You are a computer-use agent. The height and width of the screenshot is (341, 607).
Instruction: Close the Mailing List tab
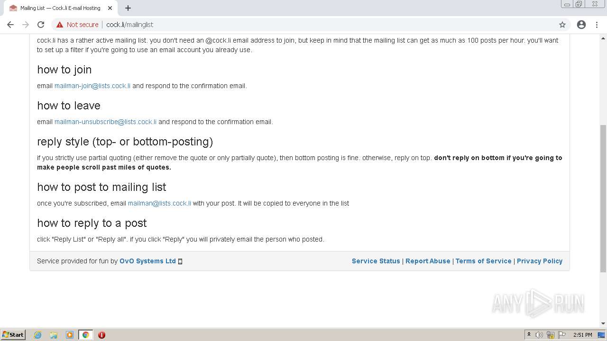[x=110, y=8]
